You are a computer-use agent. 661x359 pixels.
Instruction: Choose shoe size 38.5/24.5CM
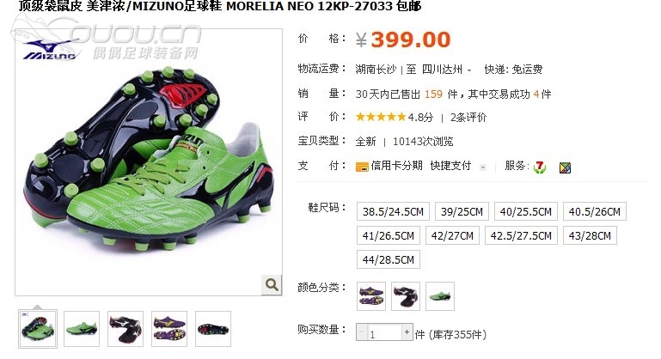393,211
